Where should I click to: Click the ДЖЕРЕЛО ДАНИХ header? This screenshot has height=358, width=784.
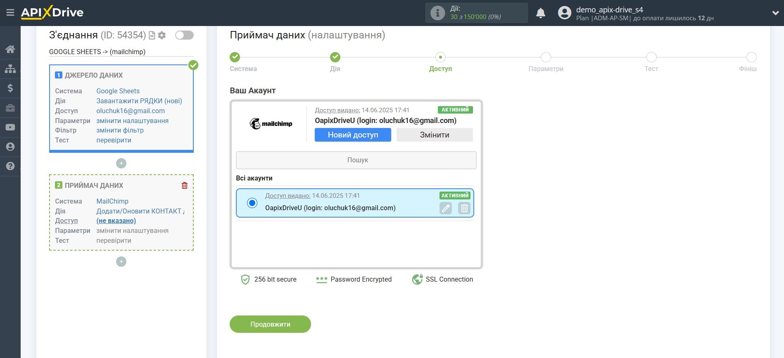pos(94,75)
